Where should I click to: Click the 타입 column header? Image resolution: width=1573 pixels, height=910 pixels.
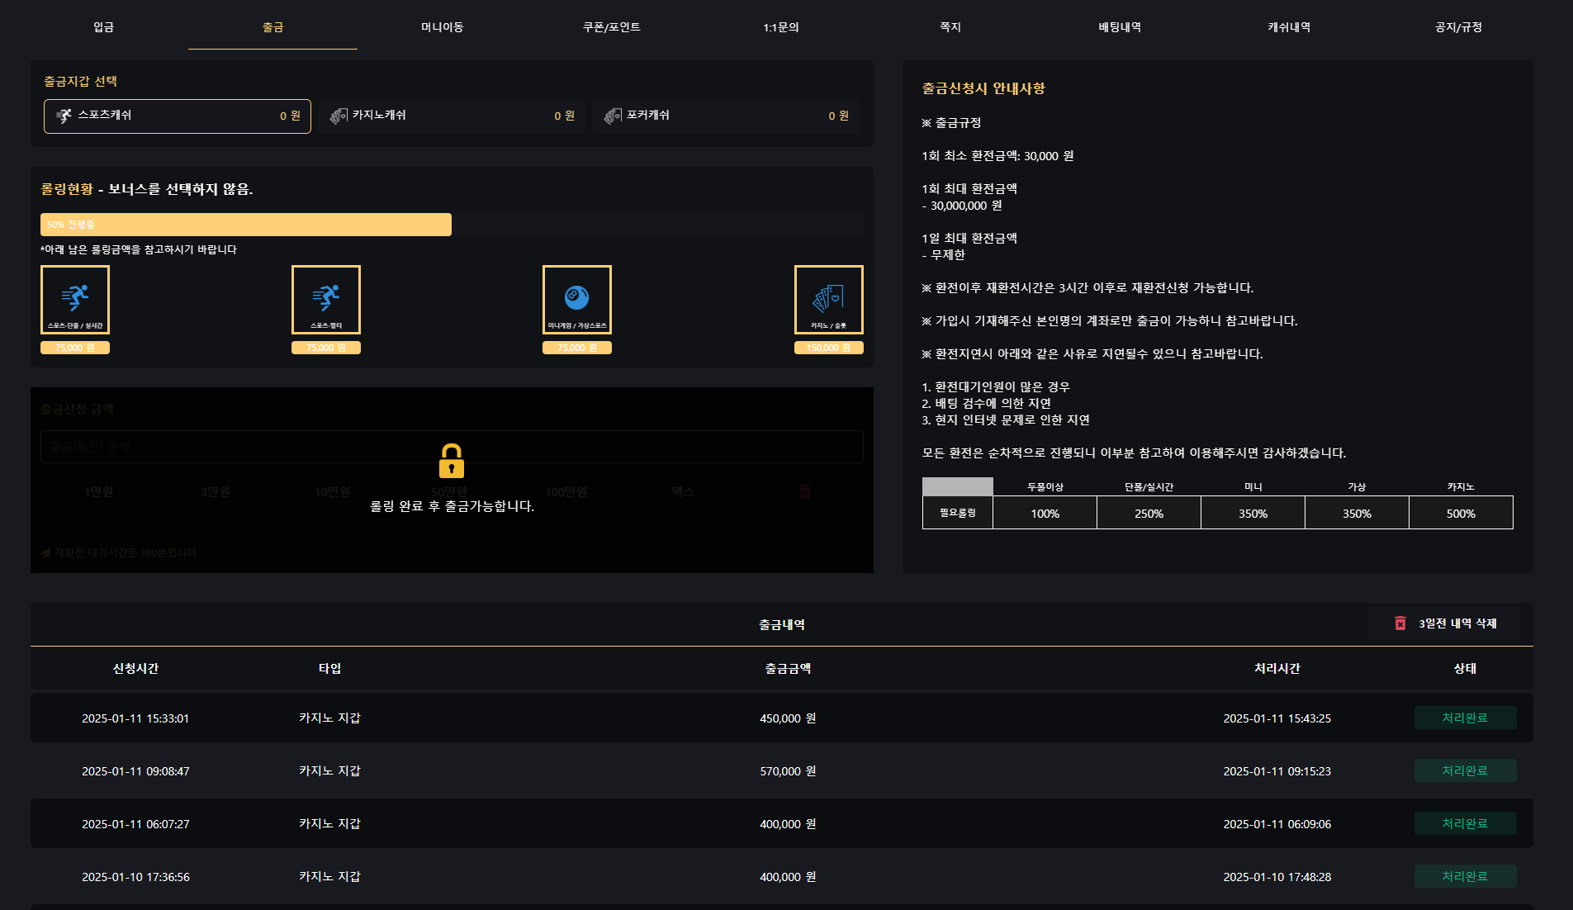pyautogui.click(x=329, y=668)
